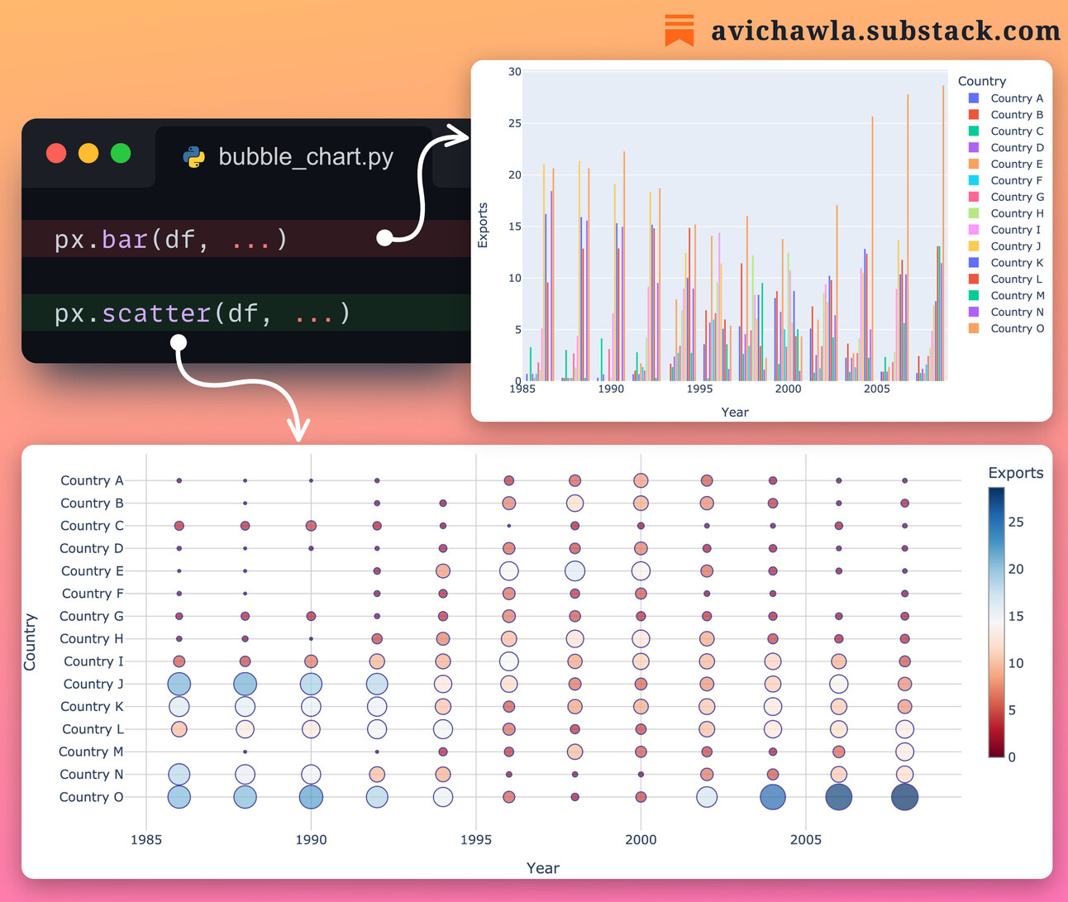Select the Country M legend marker
The image size is (1068, 902).
point(975,295)
